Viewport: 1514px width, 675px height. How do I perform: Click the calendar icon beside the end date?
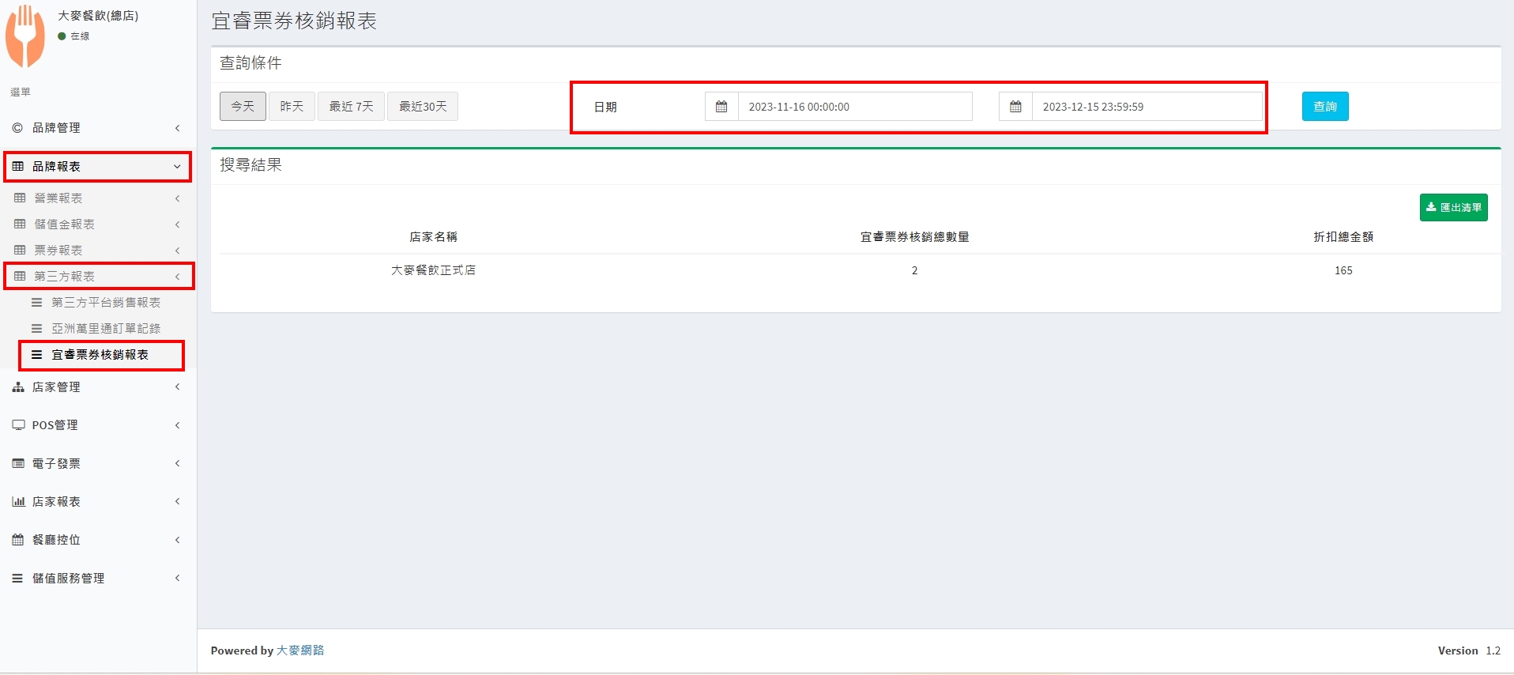(x=1015, y=107)
